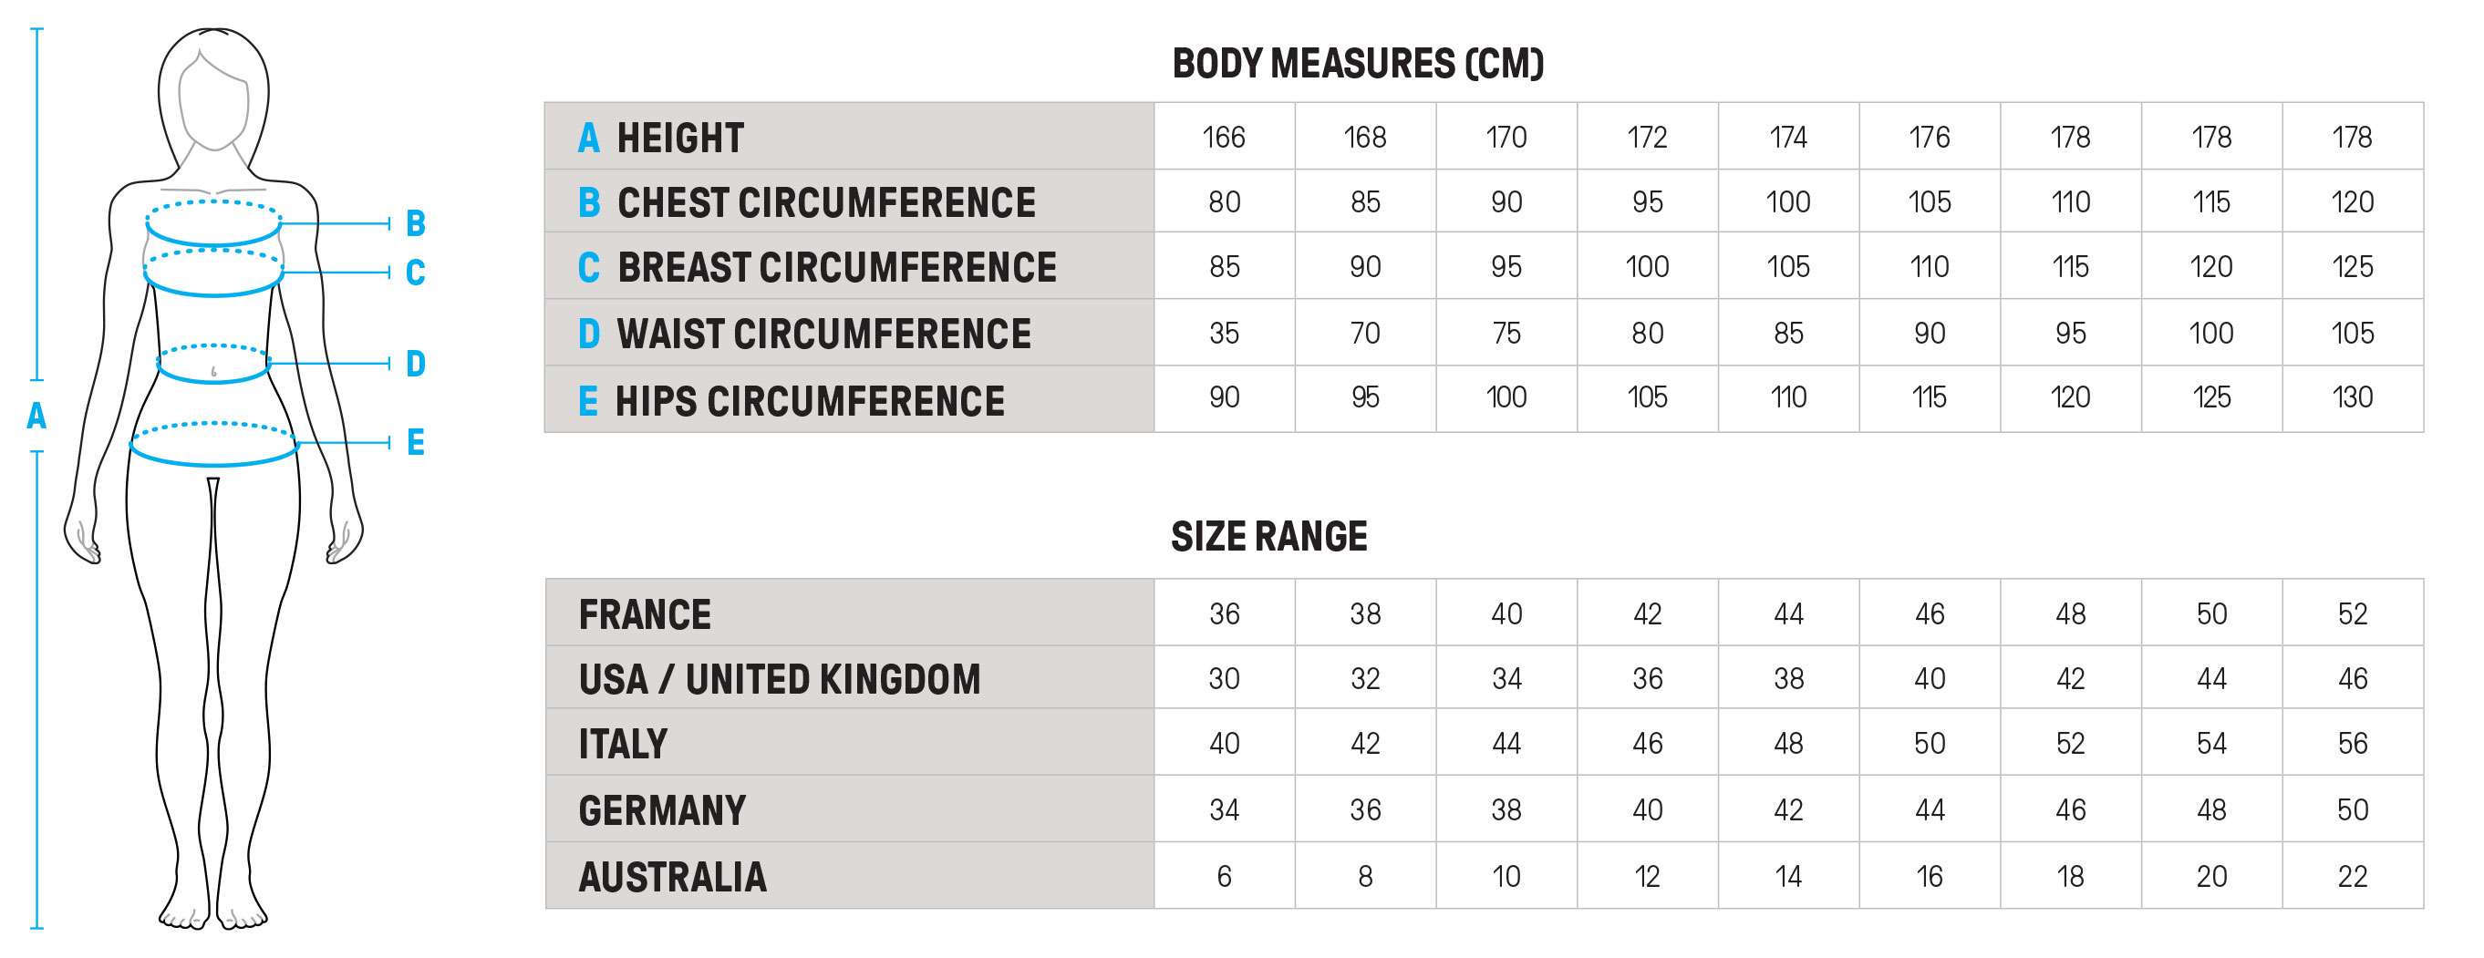Click the blue C marker beside the figure
This screenshot has height=958, width=2484.
(416, 273)
